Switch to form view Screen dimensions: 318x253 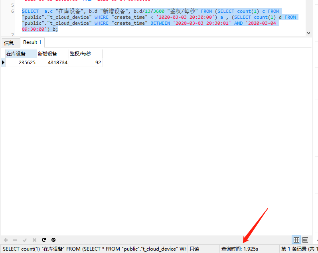(305, 240)
